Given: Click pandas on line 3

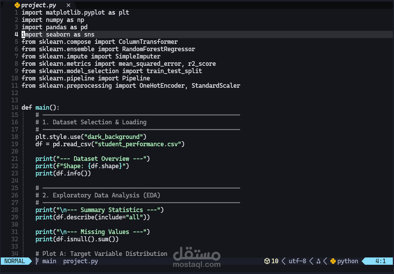Looking at the screenshot, I should (x=56, y=27).
